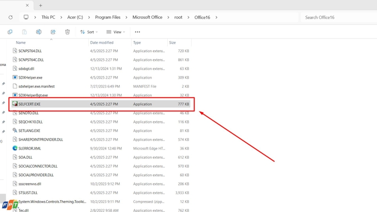Click the SETLANG.EXE file icon

click(15, 130)
